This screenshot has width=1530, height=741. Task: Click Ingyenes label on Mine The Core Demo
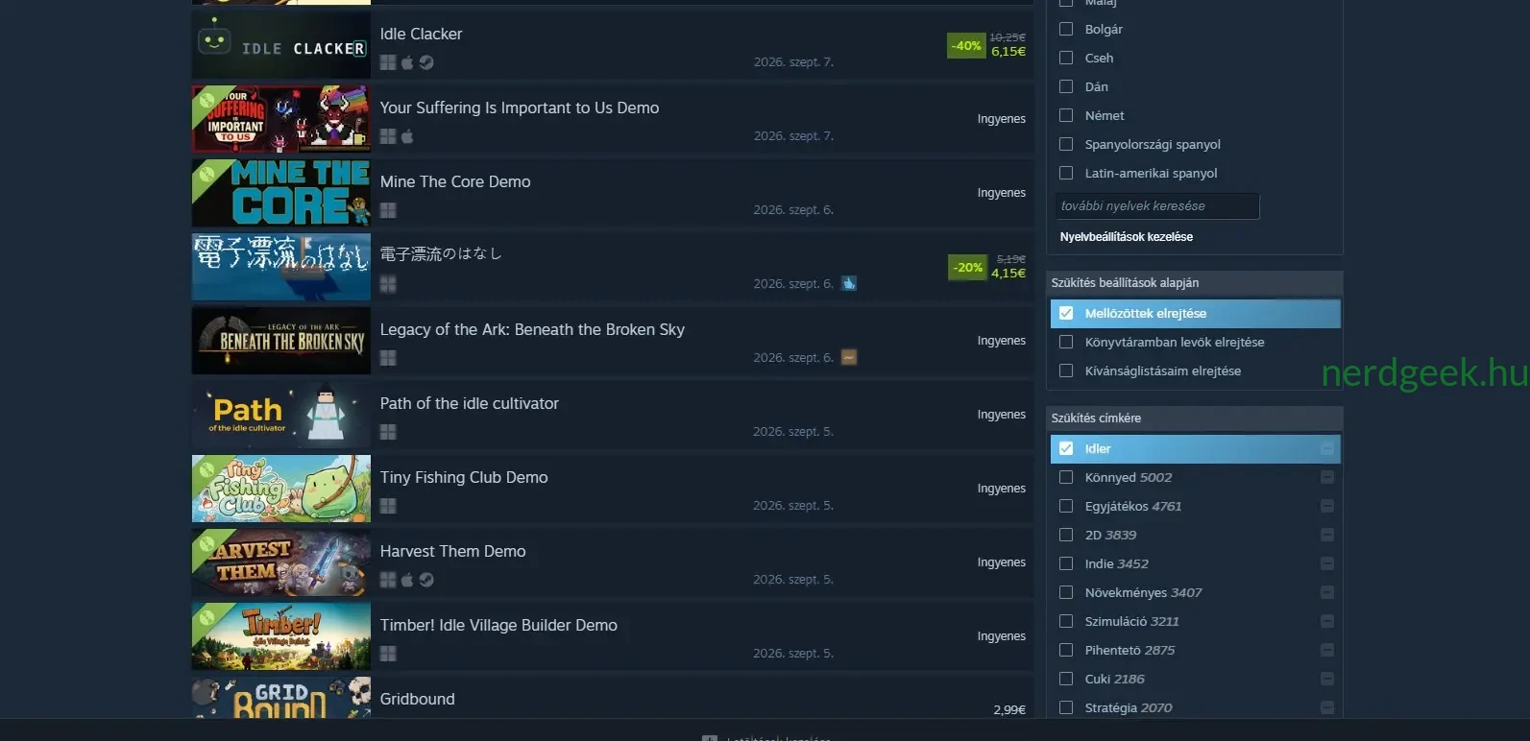[1002, 193]
